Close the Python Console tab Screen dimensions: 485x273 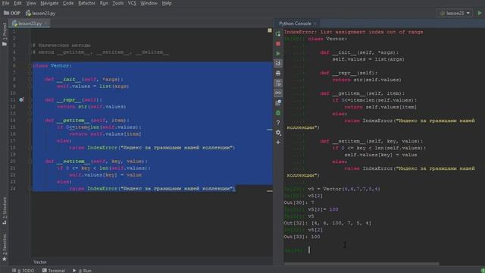(x=315, y=24)
